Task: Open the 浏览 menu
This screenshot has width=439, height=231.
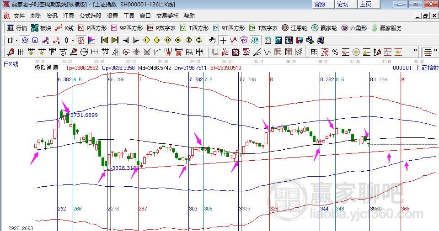Action: tap(36, 16)
